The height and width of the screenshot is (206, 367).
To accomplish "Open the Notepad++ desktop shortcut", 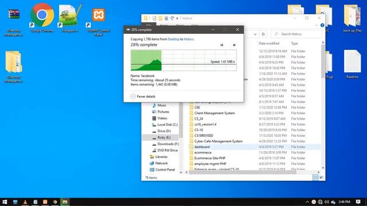I will 70,18.
